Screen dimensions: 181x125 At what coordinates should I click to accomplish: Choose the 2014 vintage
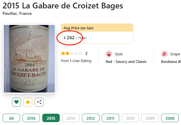(x=71, y=118)
